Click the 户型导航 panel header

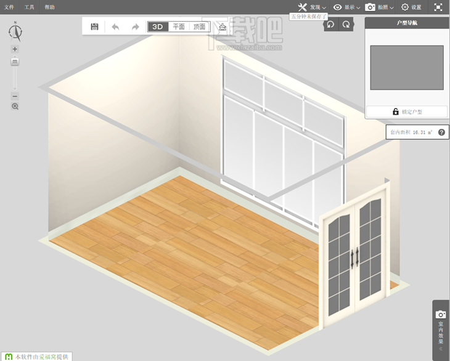point(407,23)
